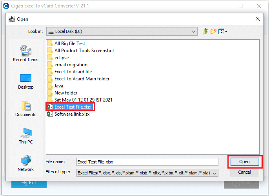The image size is (269, 196).
Task: Click folder icon next to Java
Action: point(50,85)
